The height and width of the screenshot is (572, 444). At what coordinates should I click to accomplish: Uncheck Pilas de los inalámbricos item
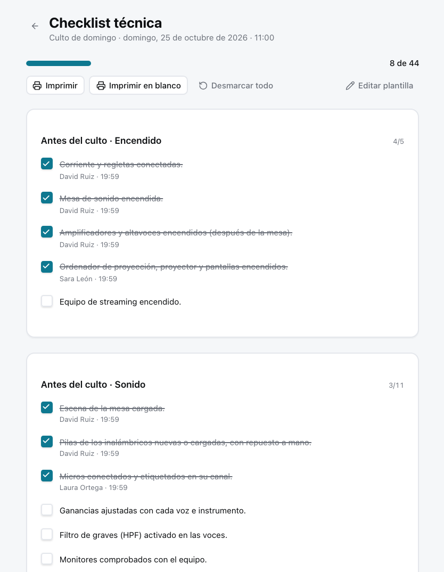click(47, 442)
